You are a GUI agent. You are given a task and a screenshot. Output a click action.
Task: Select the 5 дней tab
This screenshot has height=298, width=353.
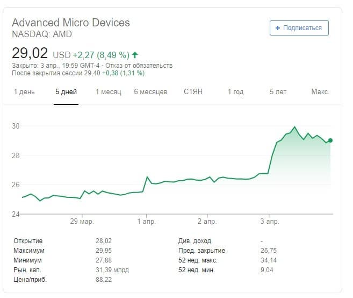pos(66,92)
